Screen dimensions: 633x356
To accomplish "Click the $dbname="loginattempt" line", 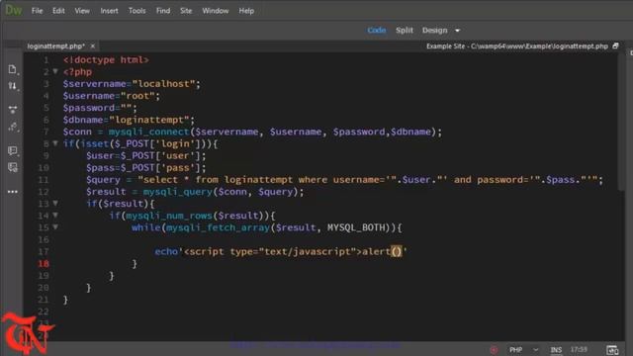I will pos(129,120).
